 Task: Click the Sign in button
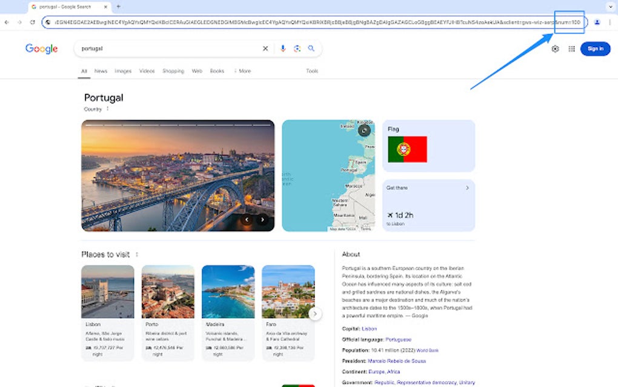click(x=595, y=49)
